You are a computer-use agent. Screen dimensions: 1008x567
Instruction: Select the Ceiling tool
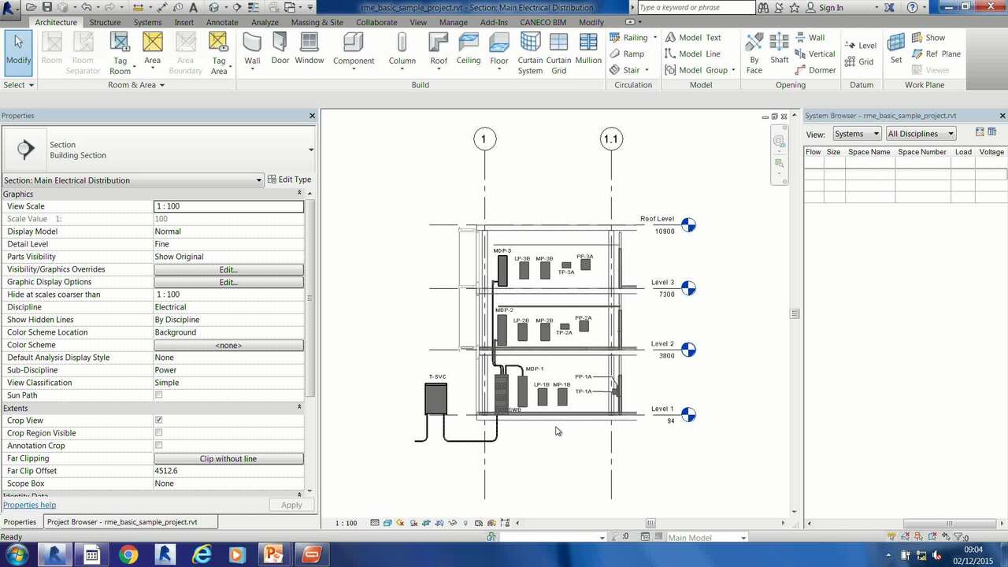tap(469, 49)
